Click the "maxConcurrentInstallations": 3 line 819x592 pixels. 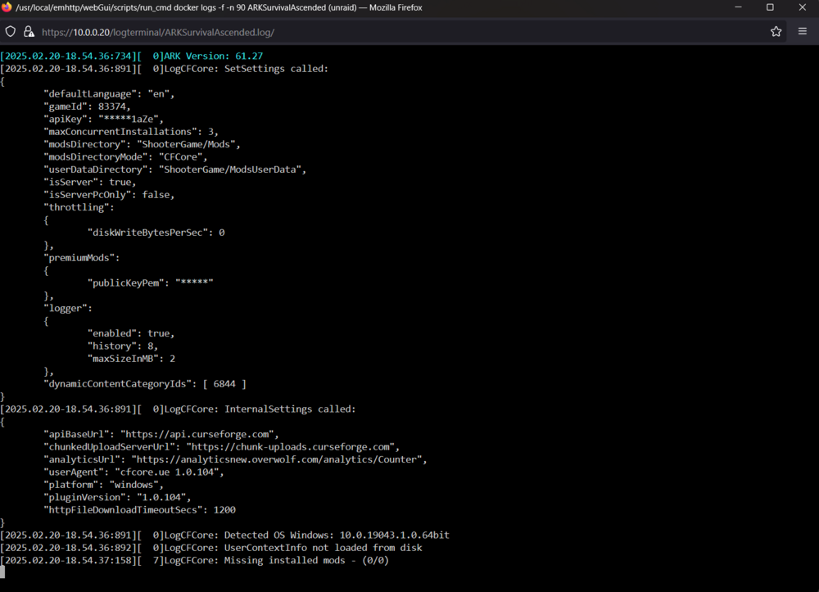point(131,132)
